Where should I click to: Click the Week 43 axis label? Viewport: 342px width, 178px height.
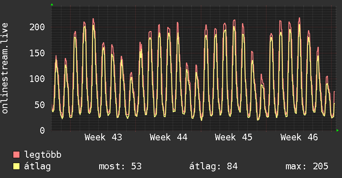pos(103,137)
